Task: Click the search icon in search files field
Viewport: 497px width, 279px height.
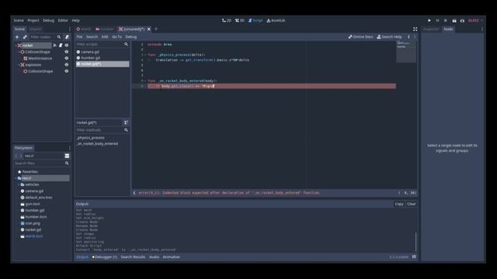Action: [67, 164]
